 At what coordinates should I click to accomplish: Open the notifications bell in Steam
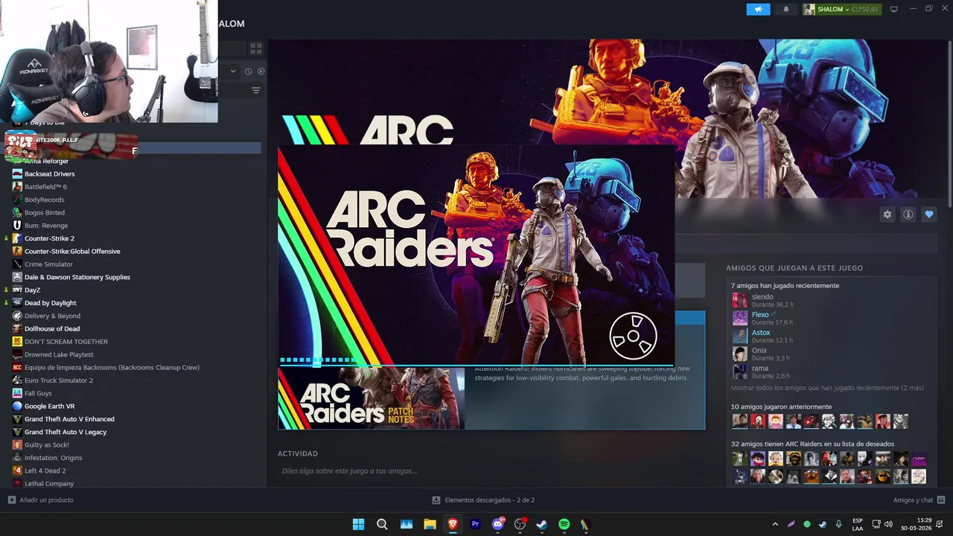786,9
